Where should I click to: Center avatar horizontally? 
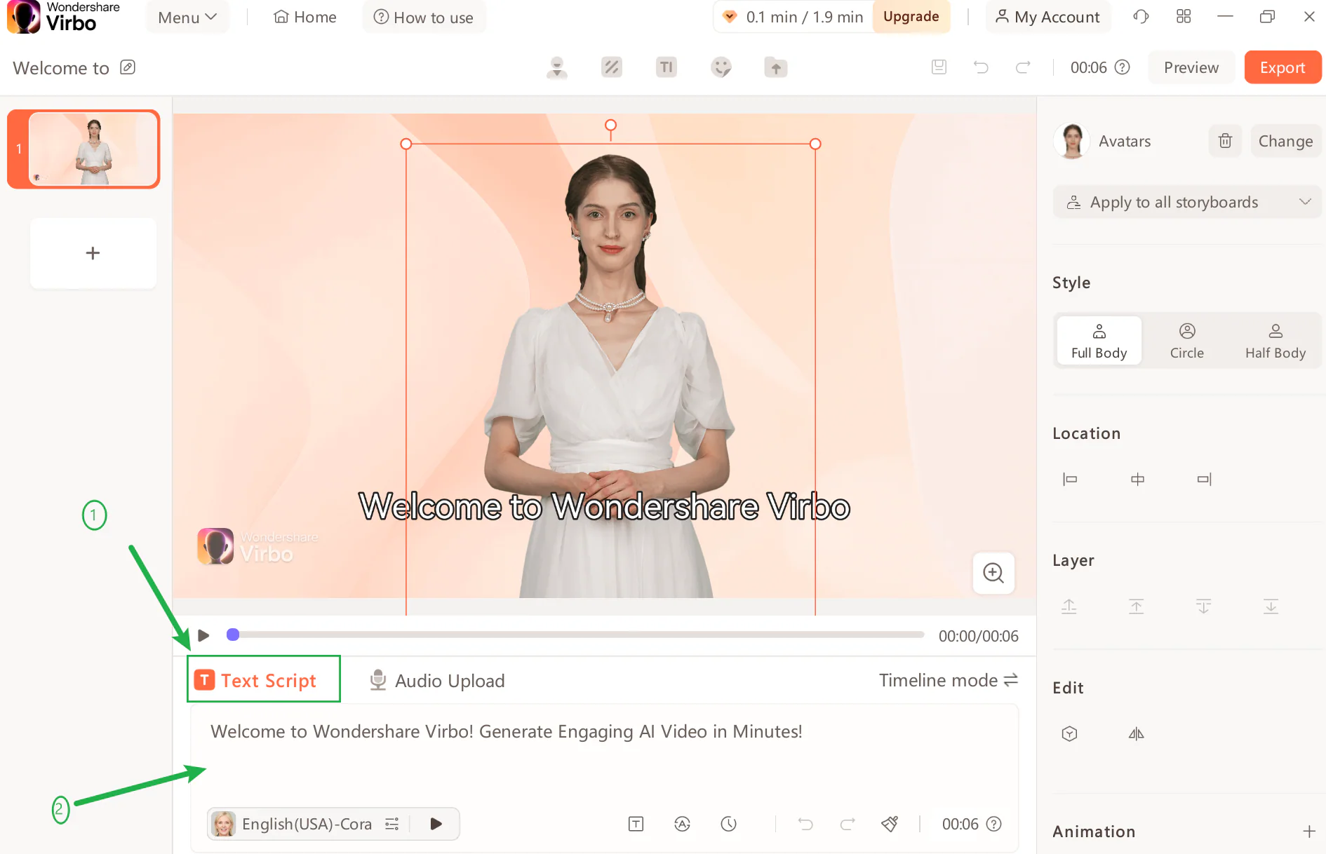1137,479
